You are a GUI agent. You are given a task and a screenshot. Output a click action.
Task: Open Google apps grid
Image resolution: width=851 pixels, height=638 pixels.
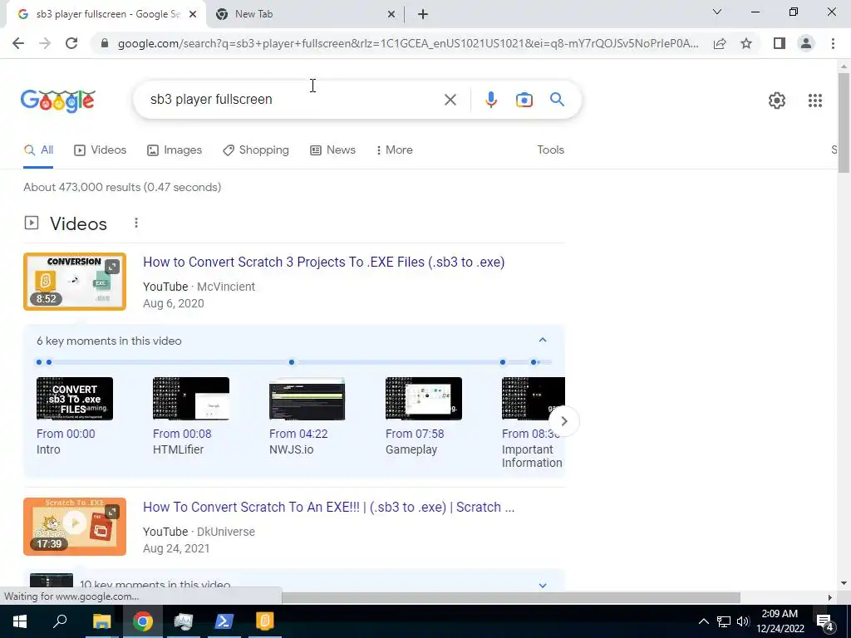814,101
